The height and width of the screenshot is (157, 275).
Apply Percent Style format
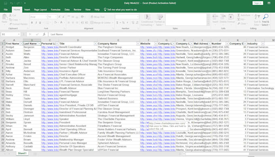[x=123, y=23]
